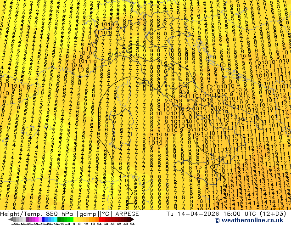Pick the bright red swatch above 24
The image size is (291, 225).
click(100, 219)
